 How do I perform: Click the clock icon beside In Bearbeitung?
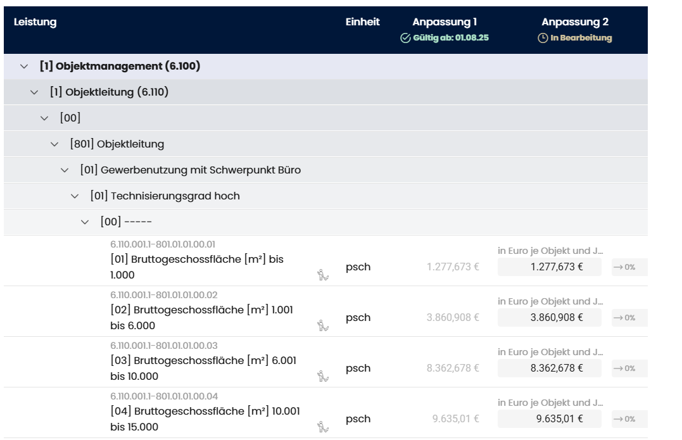[542, 38]
